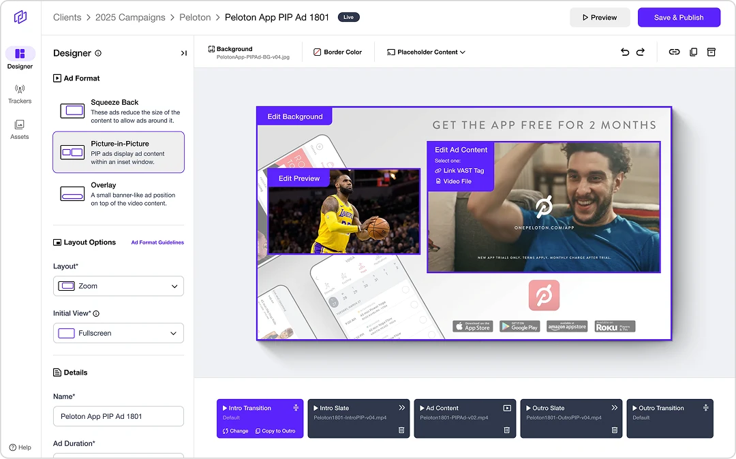Viewport: 736px width, 459px height.
Task: Delete the Intro Slate clip via trash icon
Action: (401, 430)
